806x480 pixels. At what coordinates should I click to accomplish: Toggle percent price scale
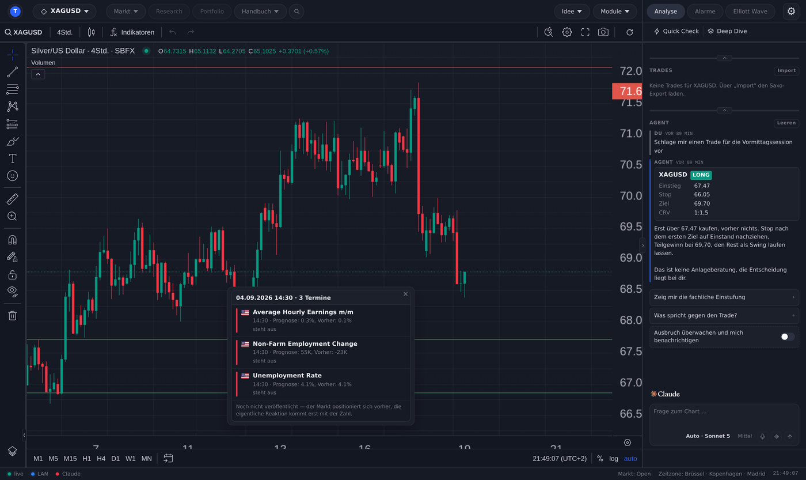pos(600,459)
